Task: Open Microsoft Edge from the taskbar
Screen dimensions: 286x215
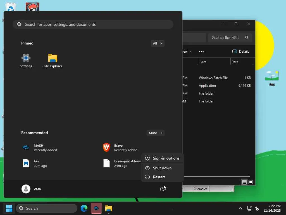Action: tap(84, 208)
